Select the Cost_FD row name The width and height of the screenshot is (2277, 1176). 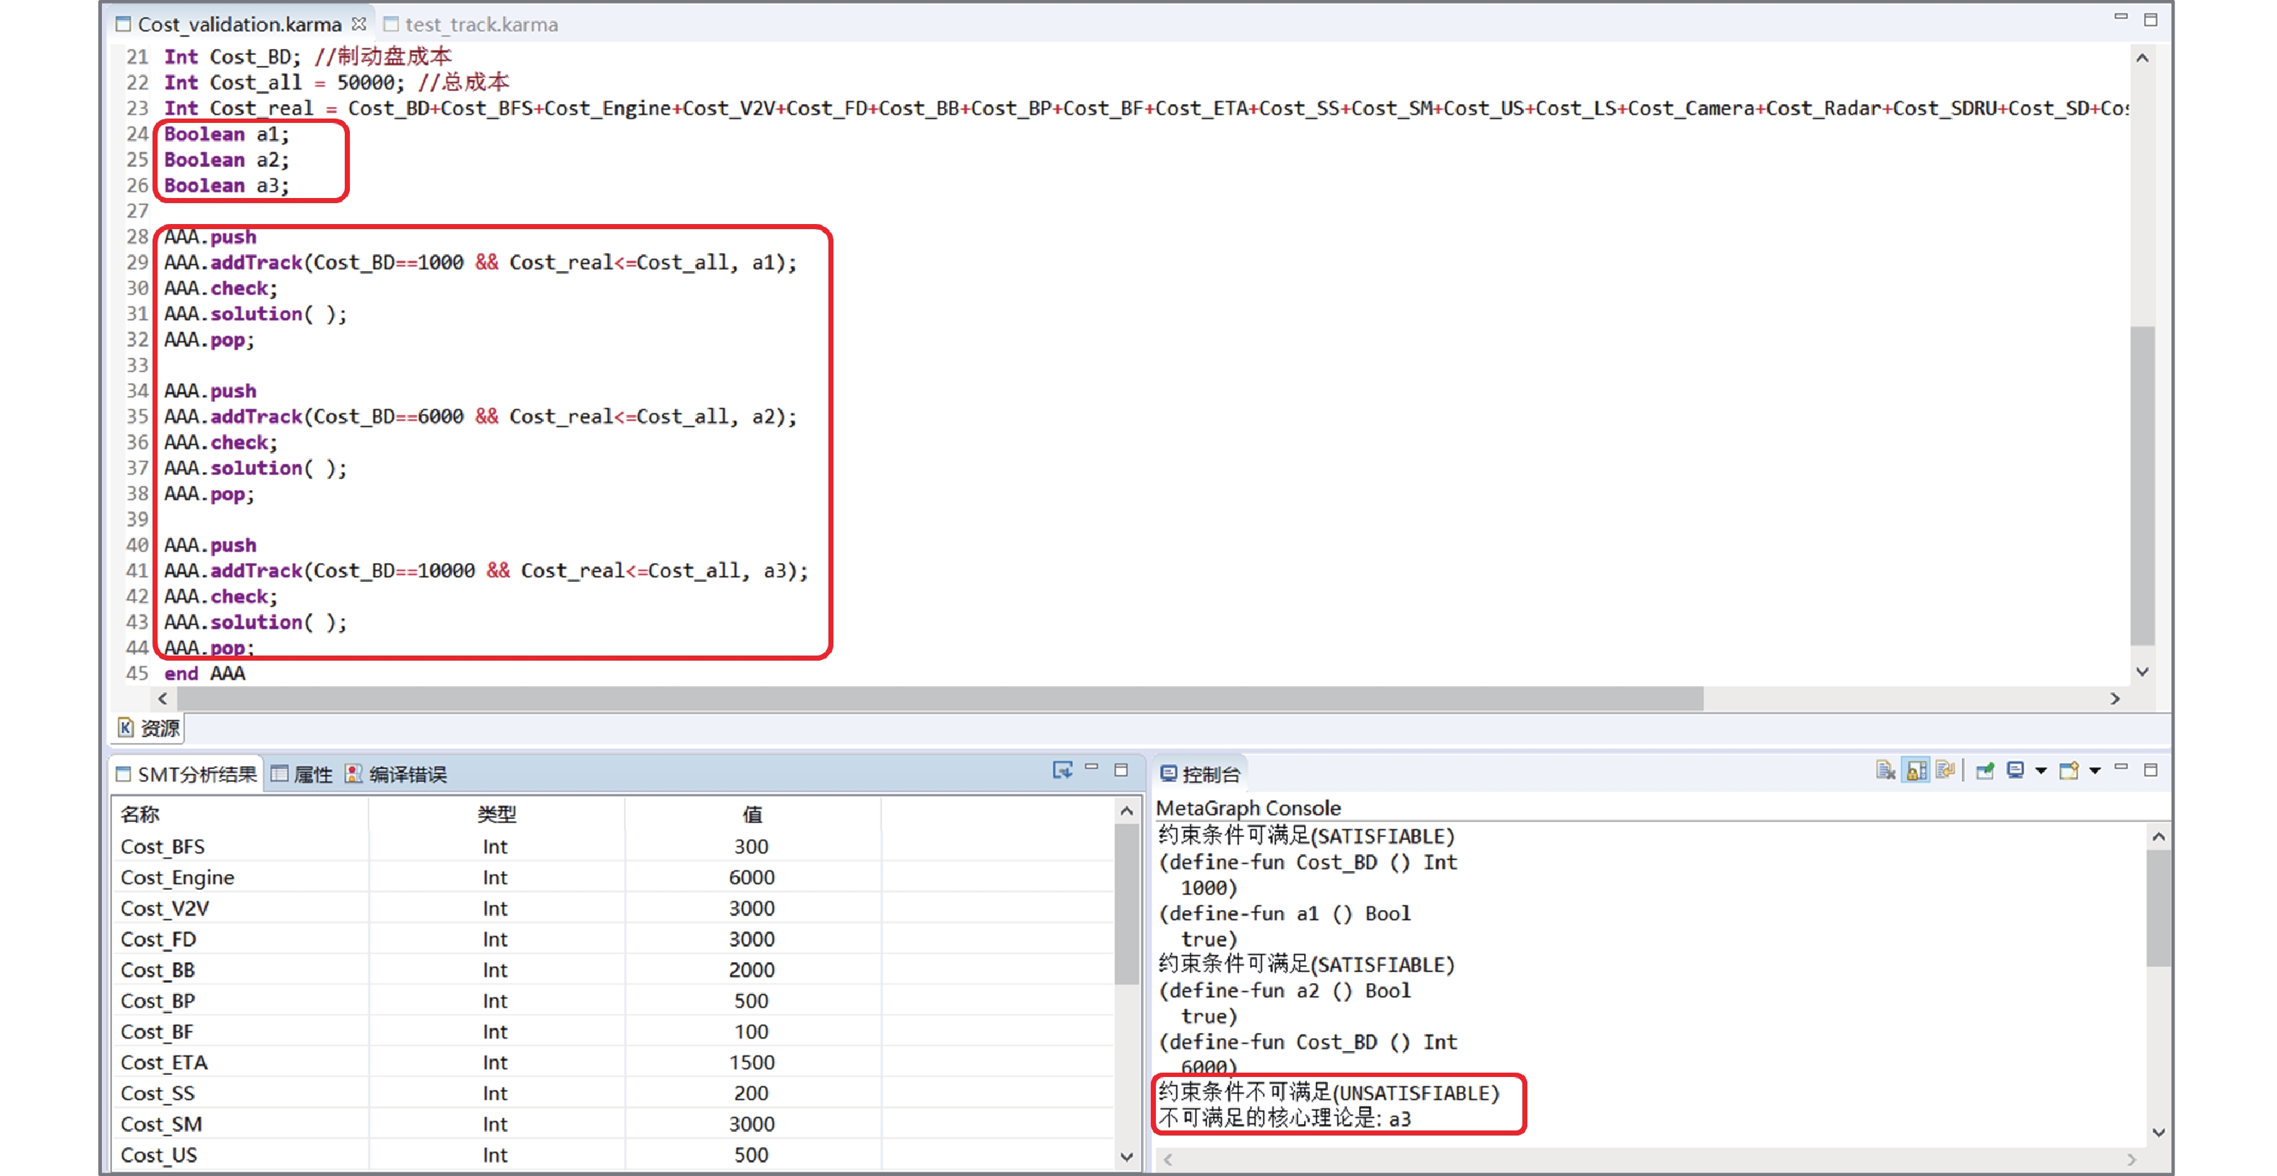pyautogui.click(x=158, y=939)
